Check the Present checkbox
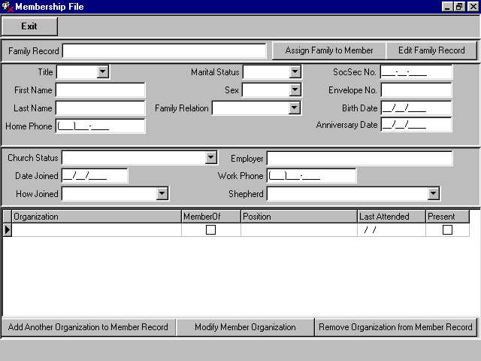The image size is (481, 361). pos(447,230)
